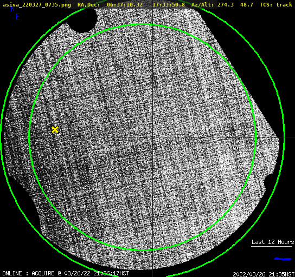Click the blue streak under Last 12 Hours
The image size is (295, 277).
pos(283,259)
